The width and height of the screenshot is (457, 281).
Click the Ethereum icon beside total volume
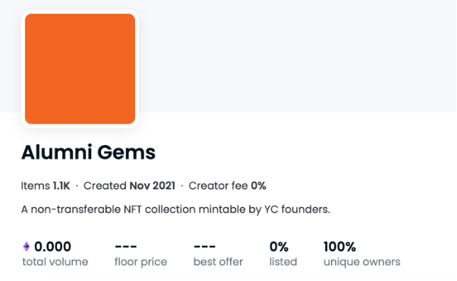tap(27, 247)
